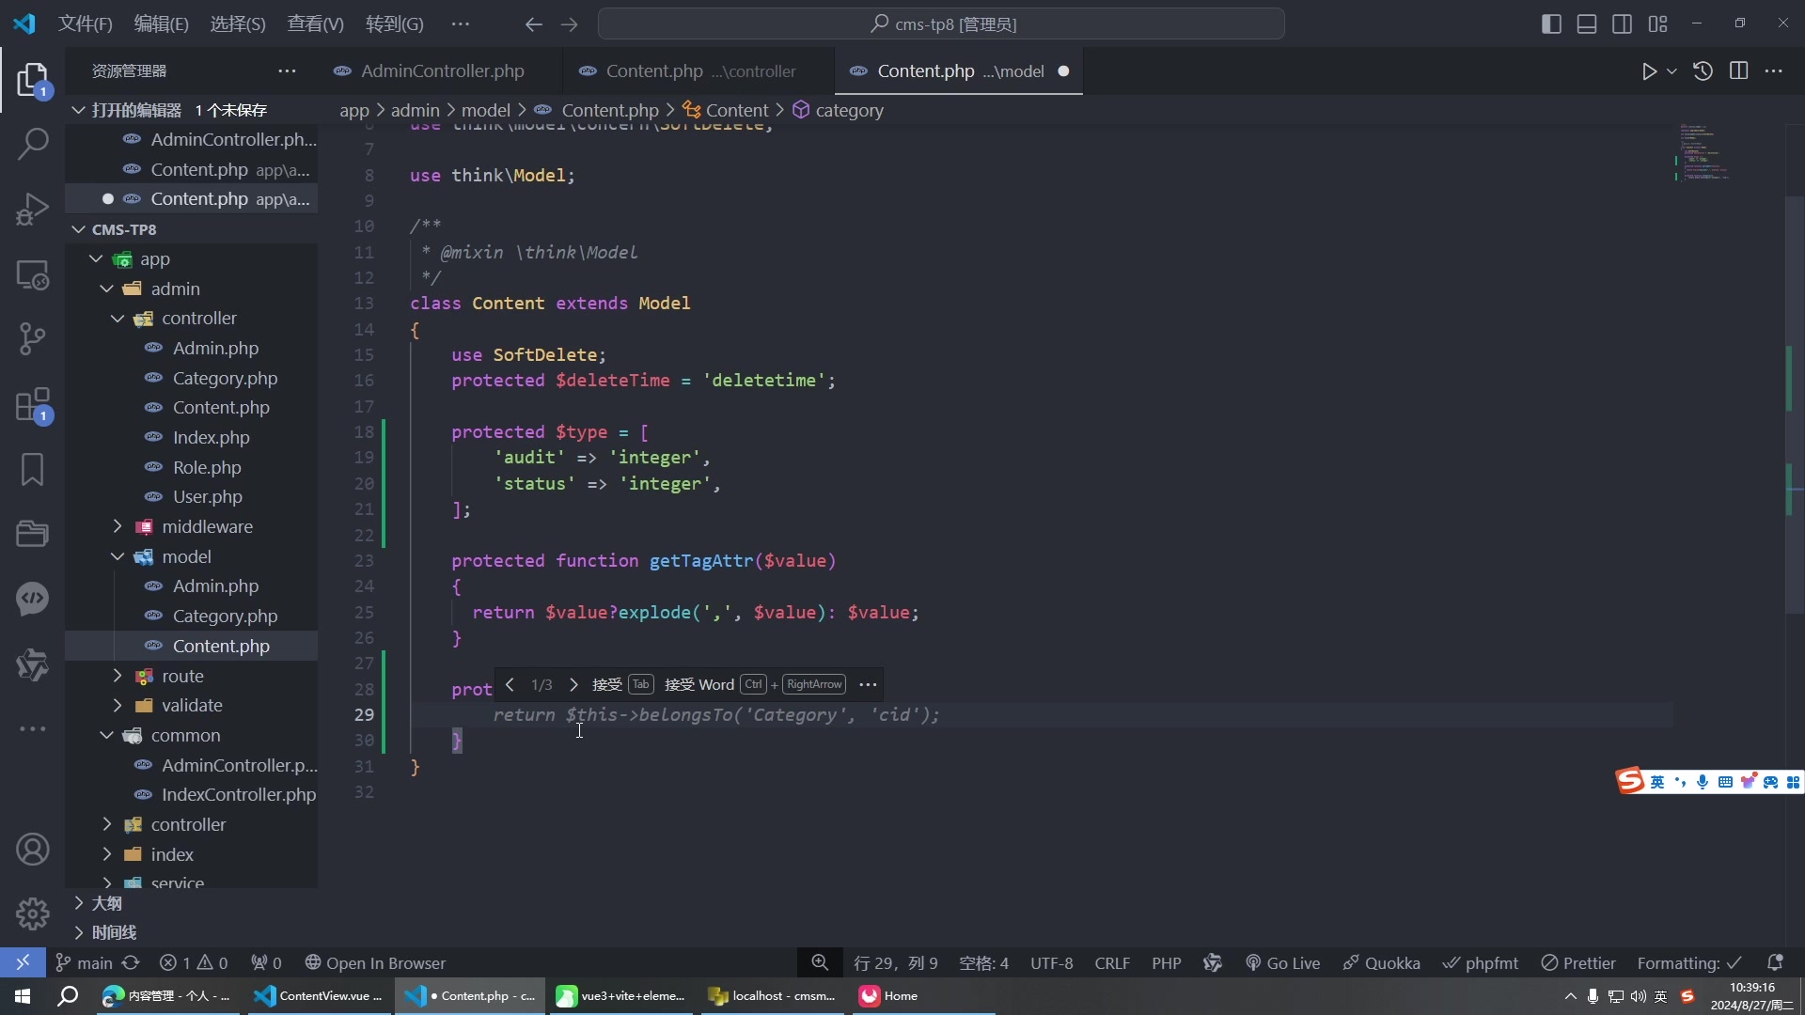Accept the inline suggestion with 接受

coord(622,684)
